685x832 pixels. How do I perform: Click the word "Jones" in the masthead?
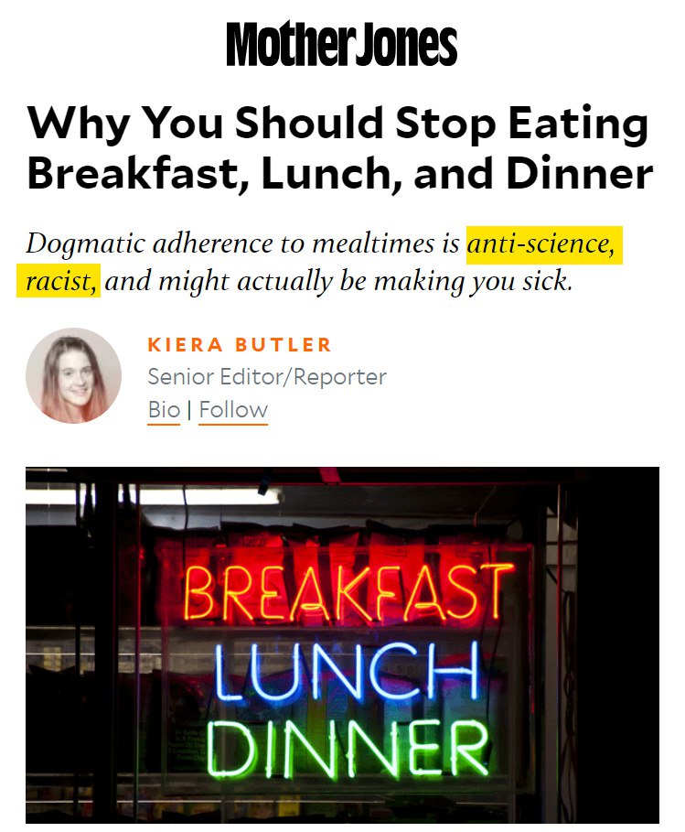coord(402,44)
